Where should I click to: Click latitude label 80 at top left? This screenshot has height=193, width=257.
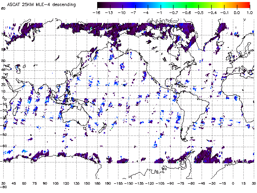point(3,8)
